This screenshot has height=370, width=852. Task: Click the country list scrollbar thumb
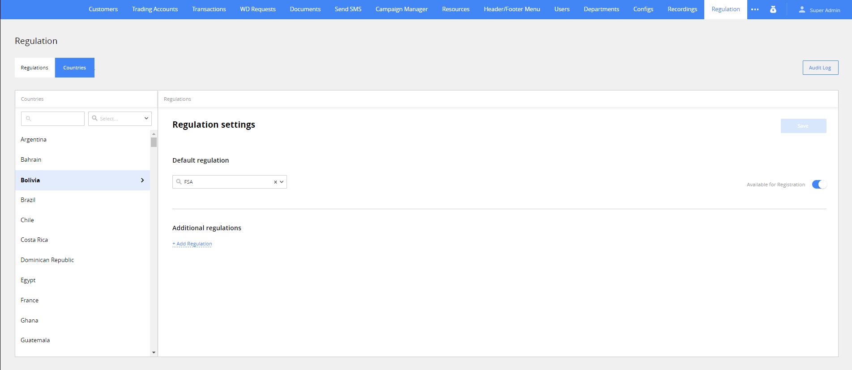click(x=154, y=142)
